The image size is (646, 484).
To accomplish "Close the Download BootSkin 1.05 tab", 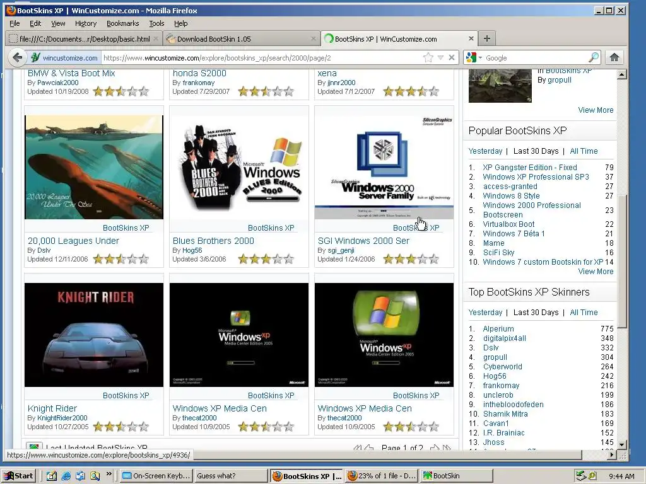I will (x=313, y=38).
